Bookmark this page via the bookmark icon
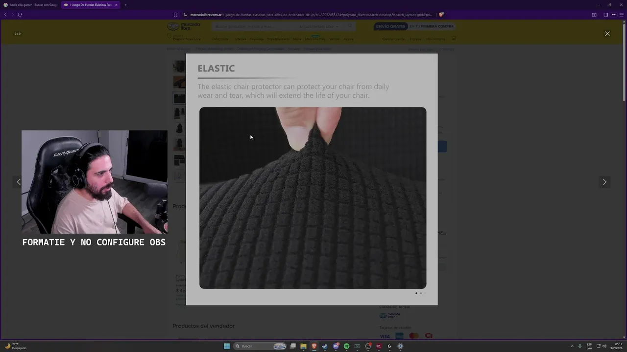 pyautogui.click(x=175, y=15)
